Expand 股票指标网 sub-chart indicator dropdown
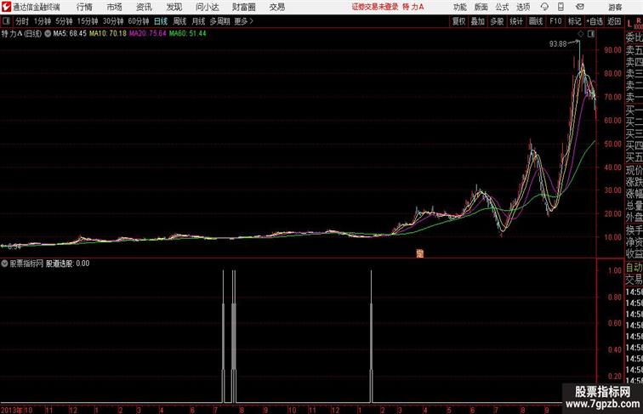Viewport: 643px width, 414px height. click(x=4, y=264)
